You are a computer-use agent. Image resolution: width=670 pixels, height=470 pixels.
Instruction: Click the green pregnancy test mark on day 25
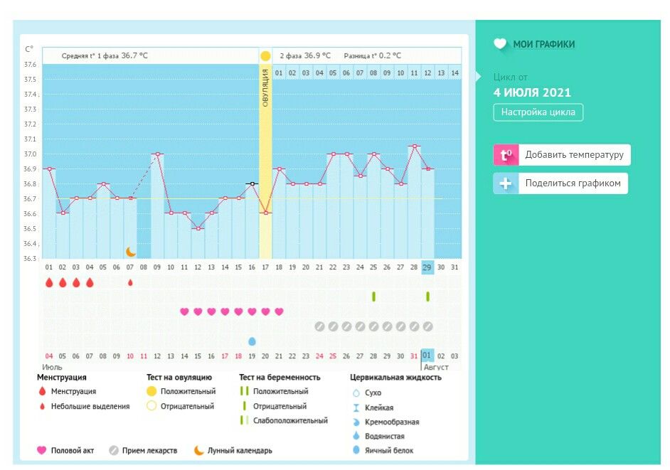point(373,296)
